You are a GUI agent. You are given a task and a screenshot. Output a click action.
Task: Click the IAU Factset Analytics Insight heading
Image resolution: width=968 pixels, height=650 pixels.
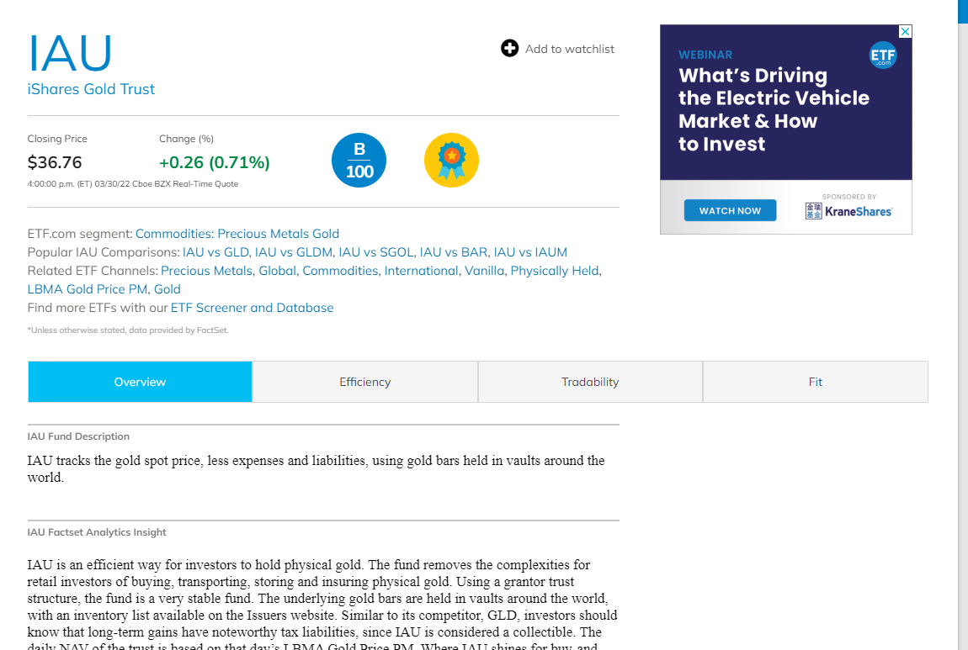97,532
